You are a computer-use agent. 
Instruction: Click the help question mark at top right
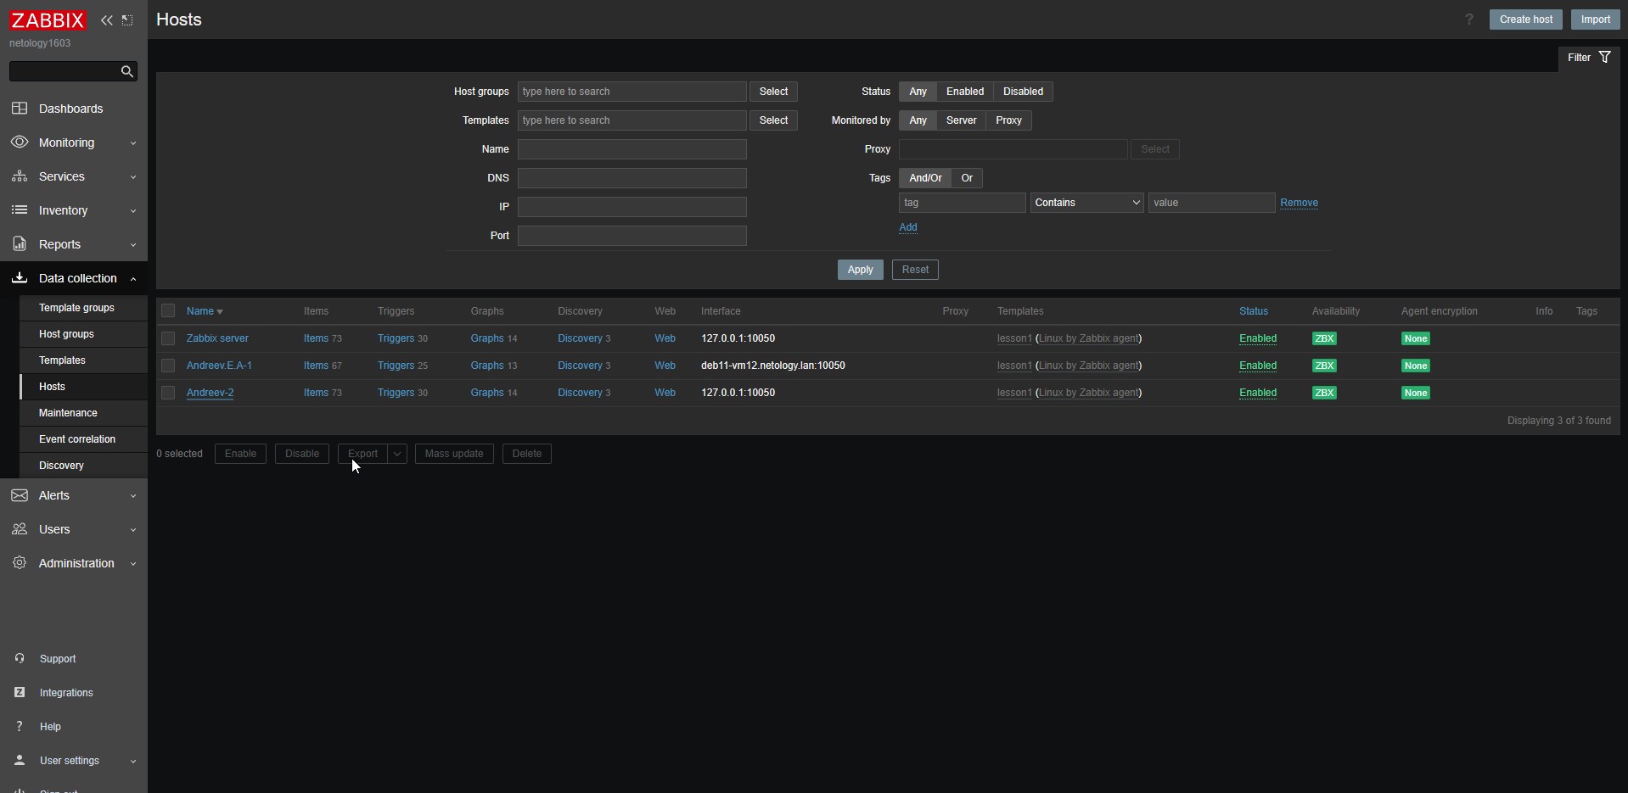[x=1469, y=20]
